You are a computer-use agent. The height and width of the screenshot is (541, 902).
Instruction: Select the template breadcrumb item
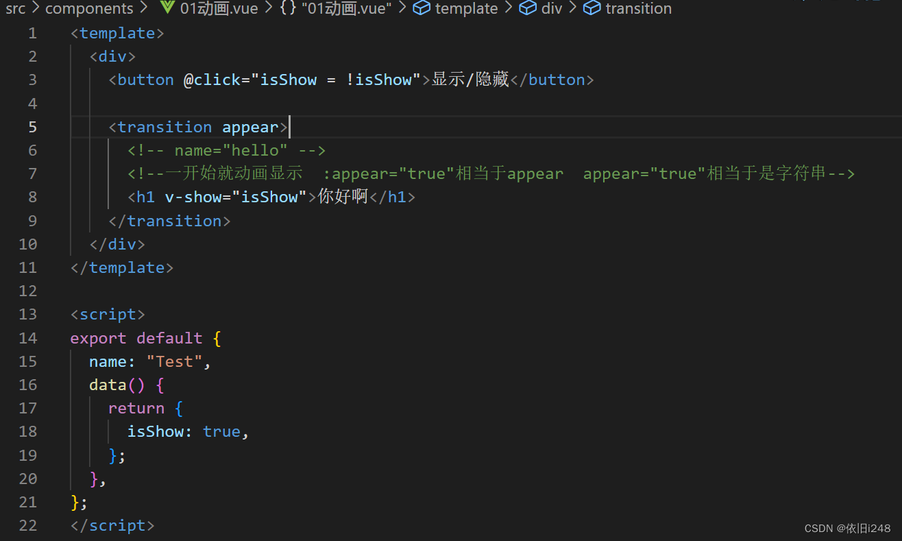pos(467,9)
